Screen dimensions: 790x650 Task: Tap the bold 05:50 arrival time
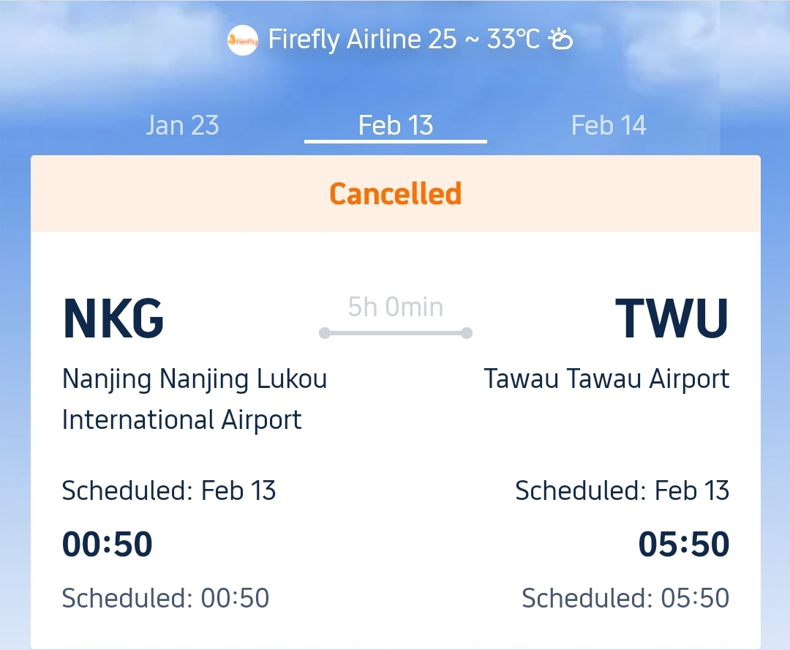(684, 545)
